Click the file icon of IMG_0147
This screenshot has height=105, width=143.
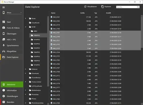(x=51, y=33)
